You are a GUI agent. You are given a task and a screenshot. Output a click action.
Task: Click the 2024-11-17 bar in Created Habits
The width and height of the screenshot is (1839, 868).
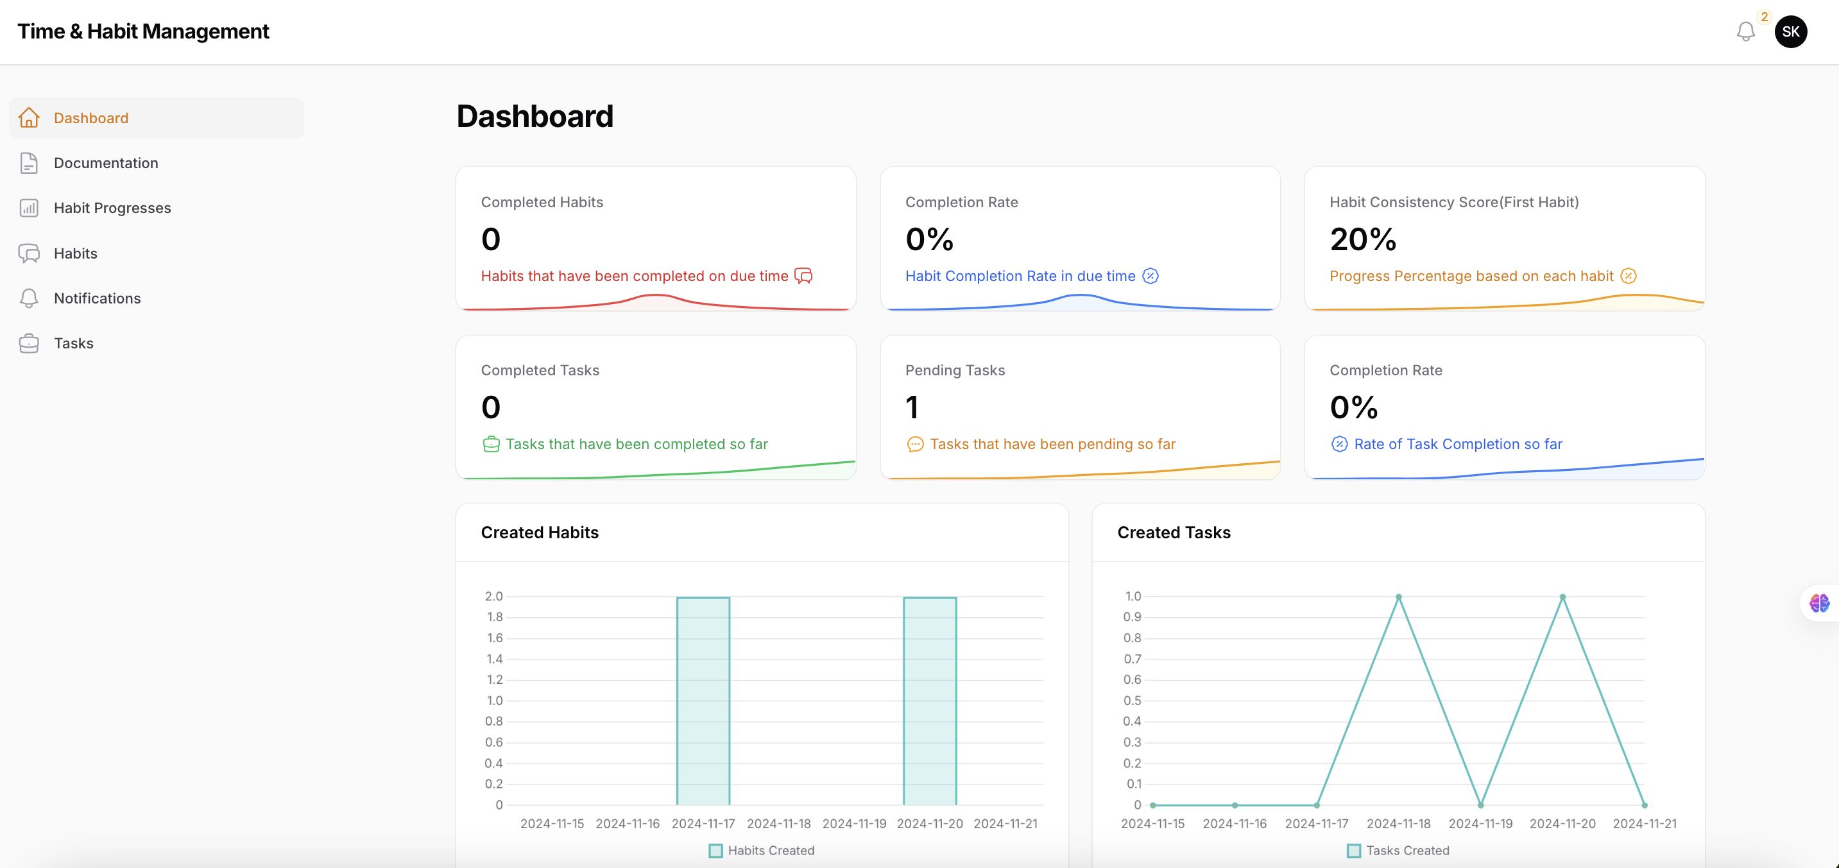pos(703,701)
